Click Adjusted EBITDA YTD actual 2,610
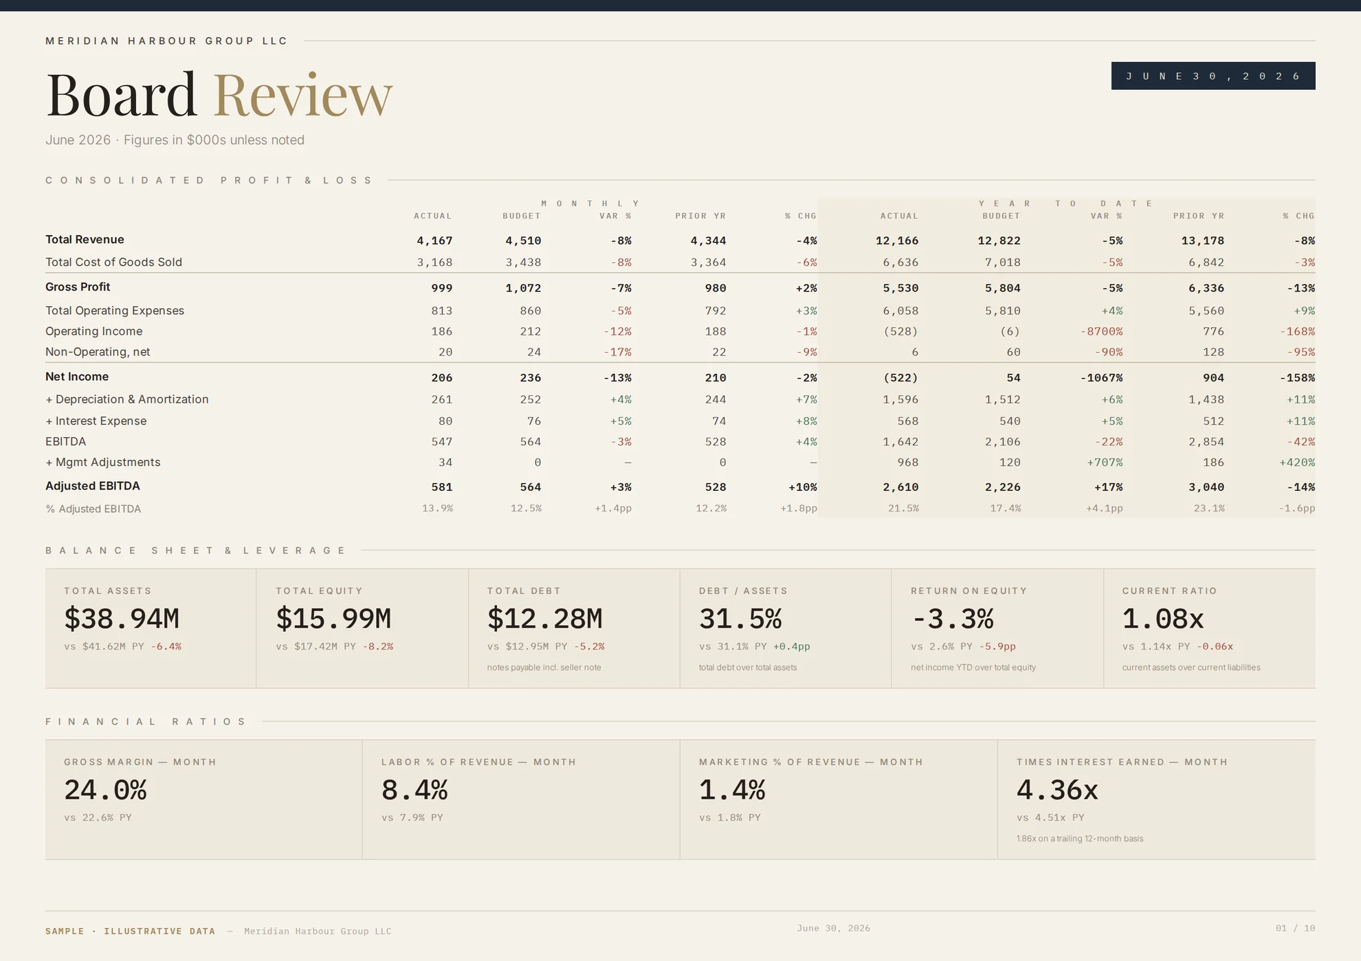 pos(900,487)
